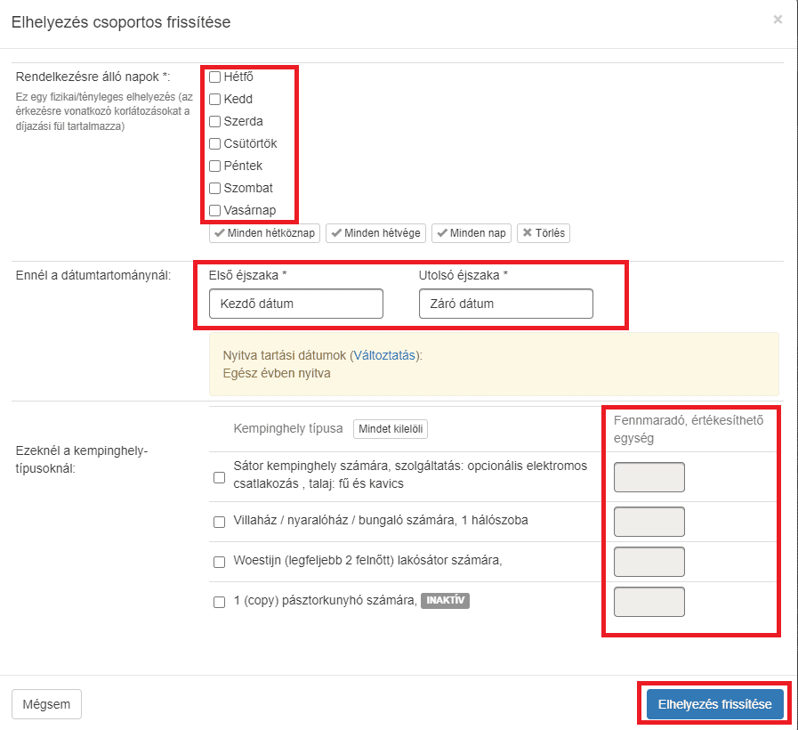Focus the Kezdő dátum field
The height and width of the screenshot is (730, 798).
pyautogui.click(x=296, y=304)
